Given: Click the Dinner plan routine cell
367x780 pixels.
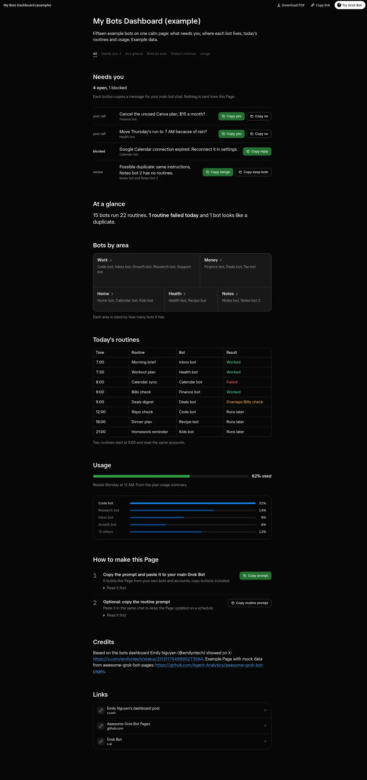Looking at the screenshot, I should click(x=153, y=422).
